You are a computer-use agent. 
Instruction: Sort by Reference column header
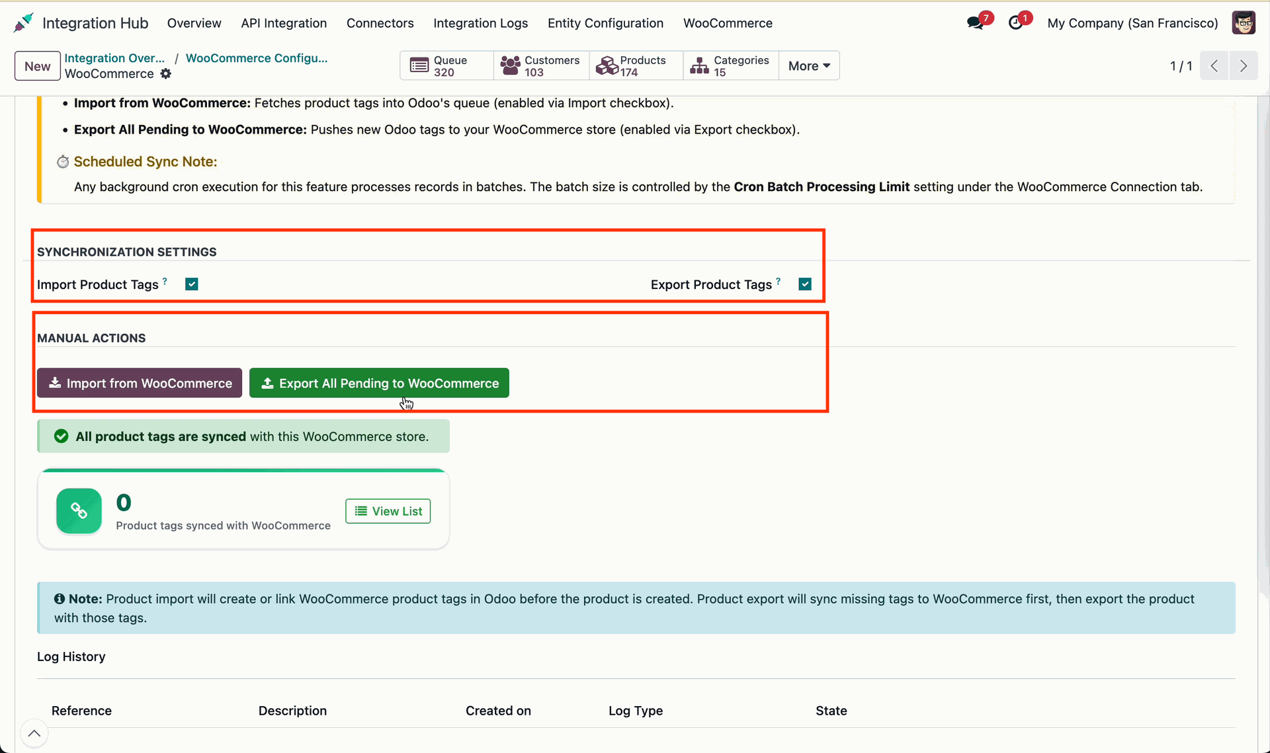[x=81, y=711]
